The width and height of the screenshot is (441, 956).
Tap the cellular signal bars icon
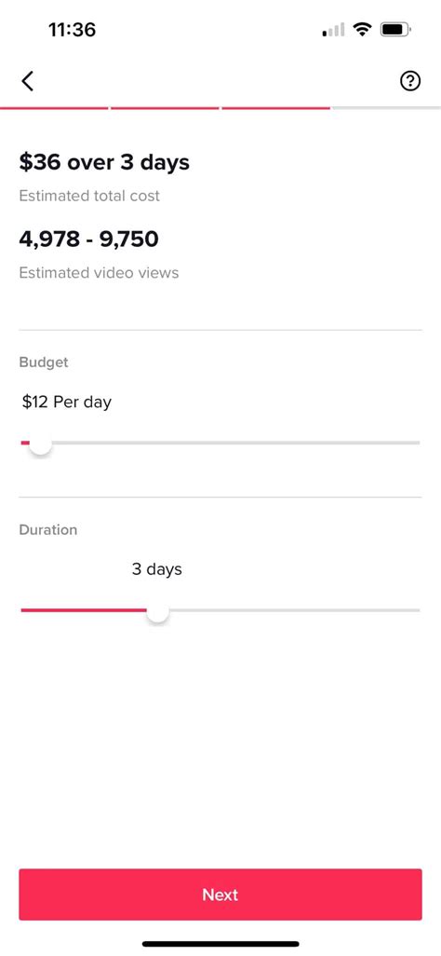(x=333, y=29)
